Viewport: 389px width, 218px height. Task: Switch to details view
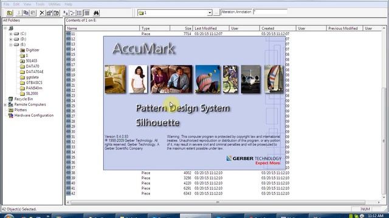87,13
